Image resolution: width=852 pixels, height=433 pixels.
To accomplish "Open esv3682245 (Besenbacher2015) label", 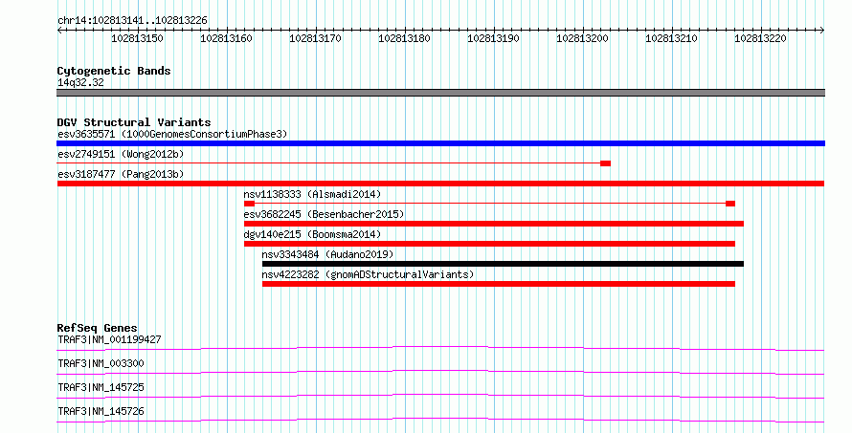I will tap(324, 214).
